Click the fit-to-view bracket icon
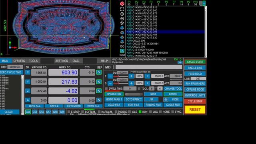This screenshot has height=144, width=256. pos(122,9)
